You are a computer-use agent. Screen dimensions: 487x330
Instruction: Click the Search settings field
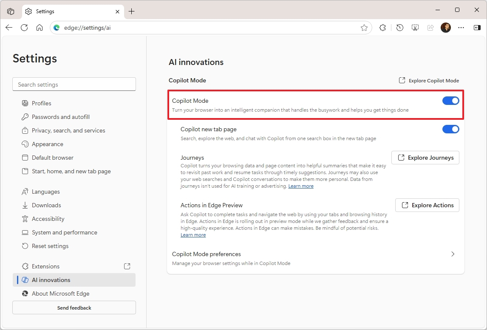coord(74,84)
